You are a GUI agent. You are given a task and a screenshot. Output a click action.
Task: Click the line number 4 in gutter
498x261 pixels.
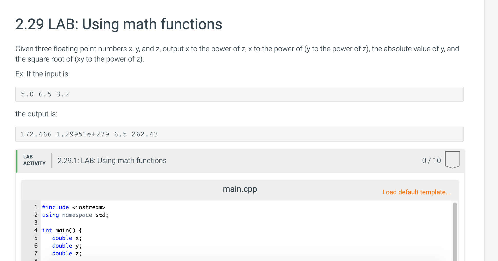[x=36, y=230]
